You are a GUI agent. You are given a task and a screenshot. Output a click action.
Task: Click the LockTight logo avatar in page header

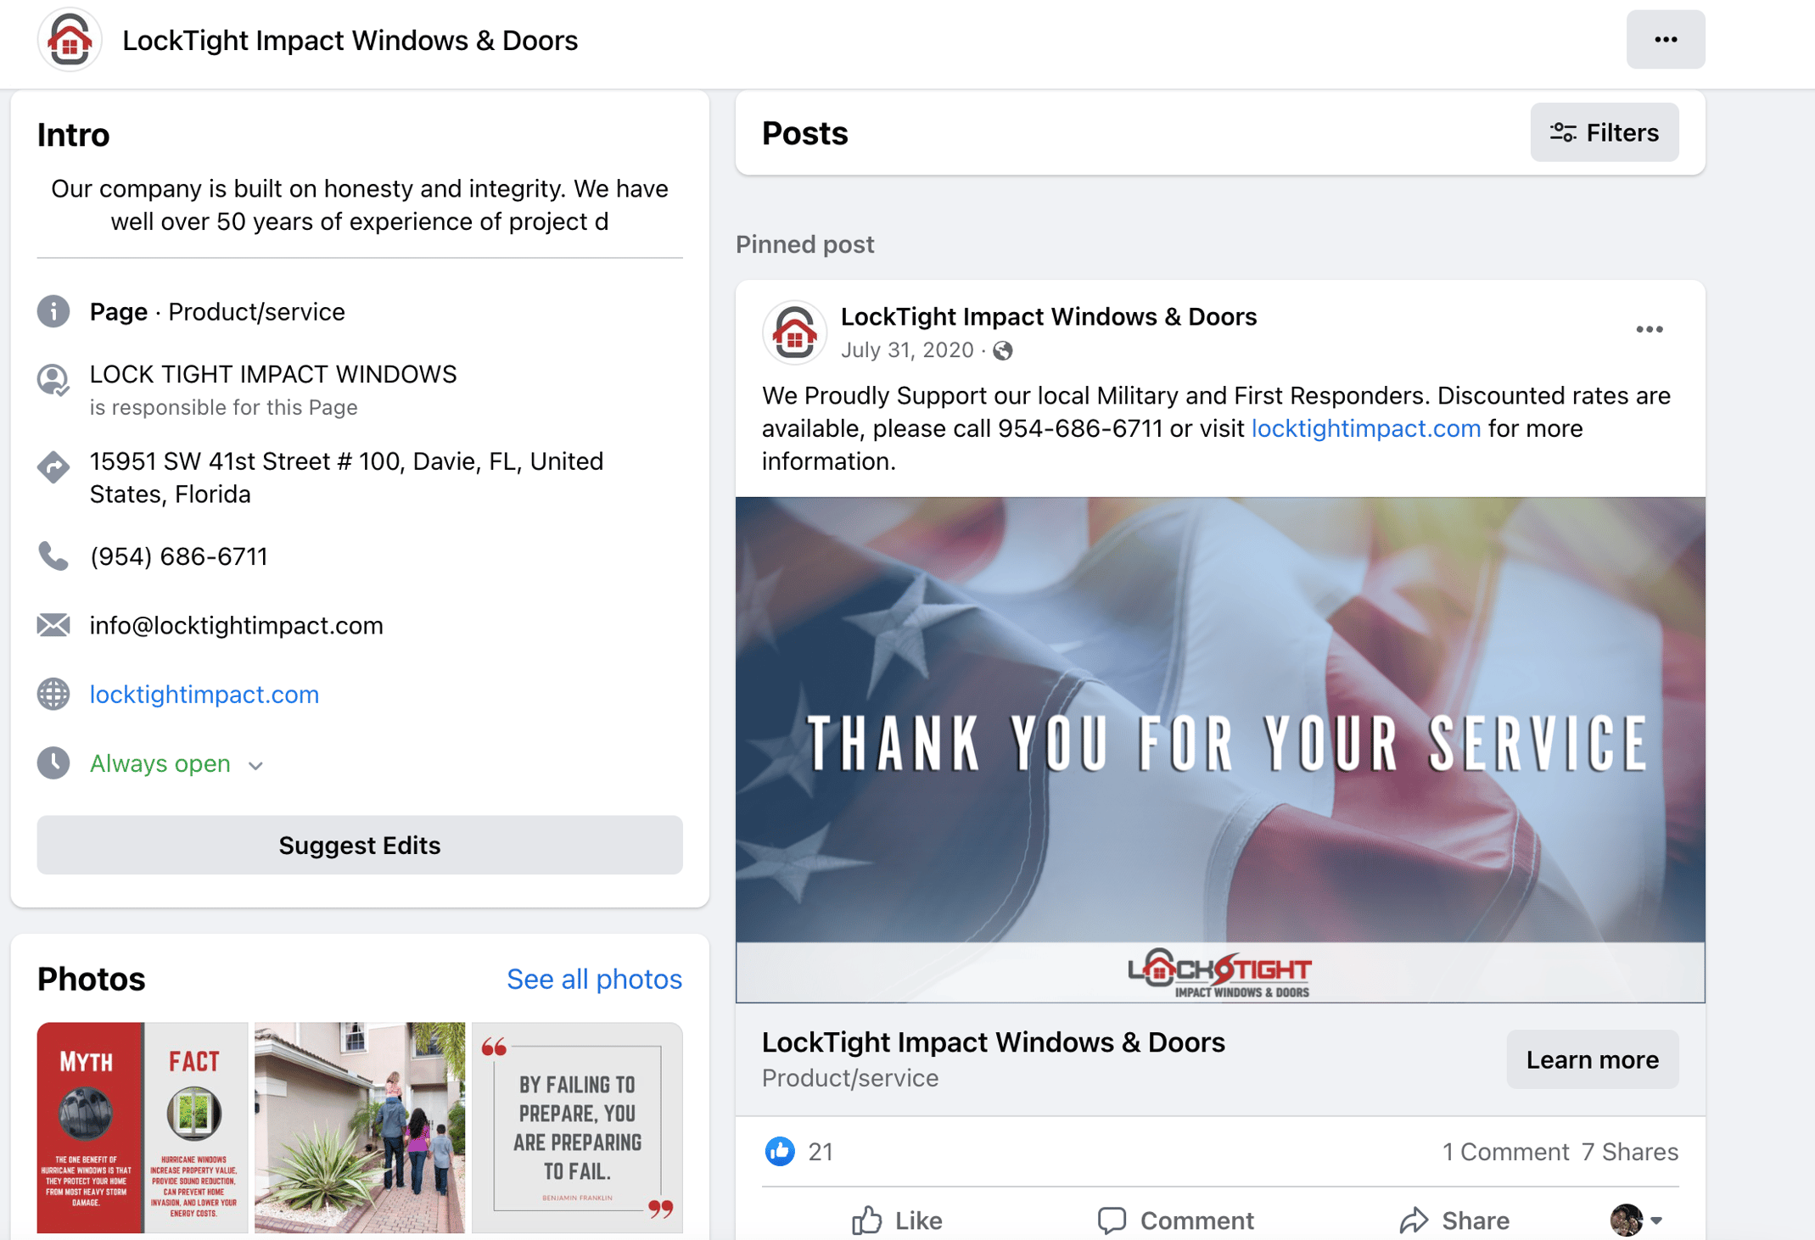coord(70,40)
